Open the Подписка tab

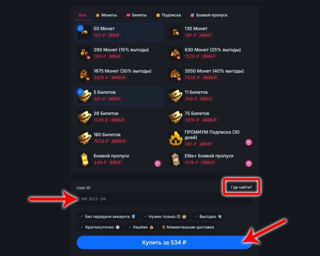[168, 15]
